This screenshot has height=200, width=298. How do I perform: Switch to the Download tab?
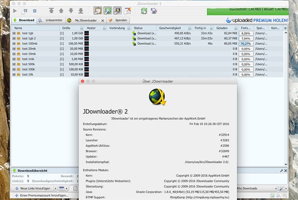[x=24, y=21]
